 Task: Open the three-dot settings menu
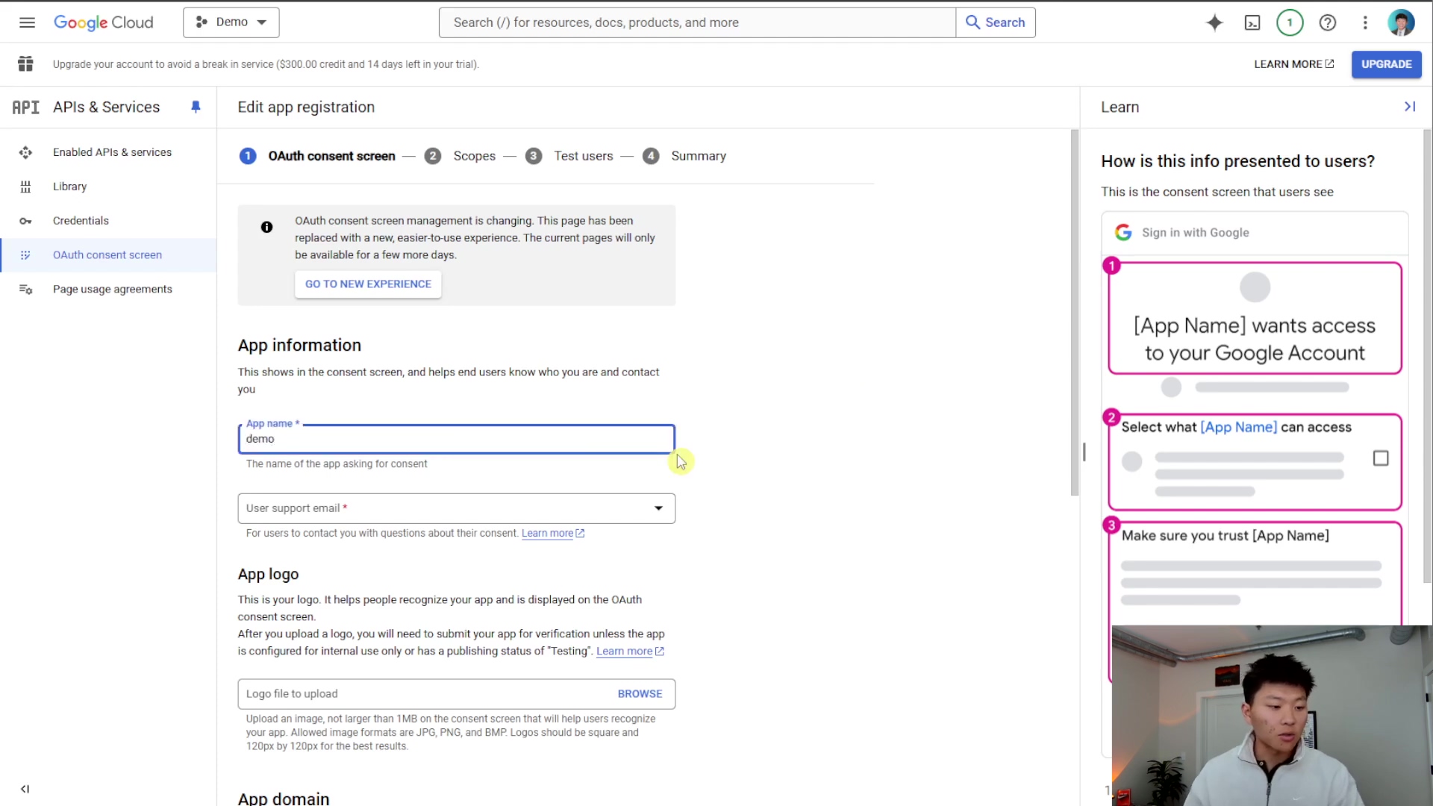point(1365,22)
